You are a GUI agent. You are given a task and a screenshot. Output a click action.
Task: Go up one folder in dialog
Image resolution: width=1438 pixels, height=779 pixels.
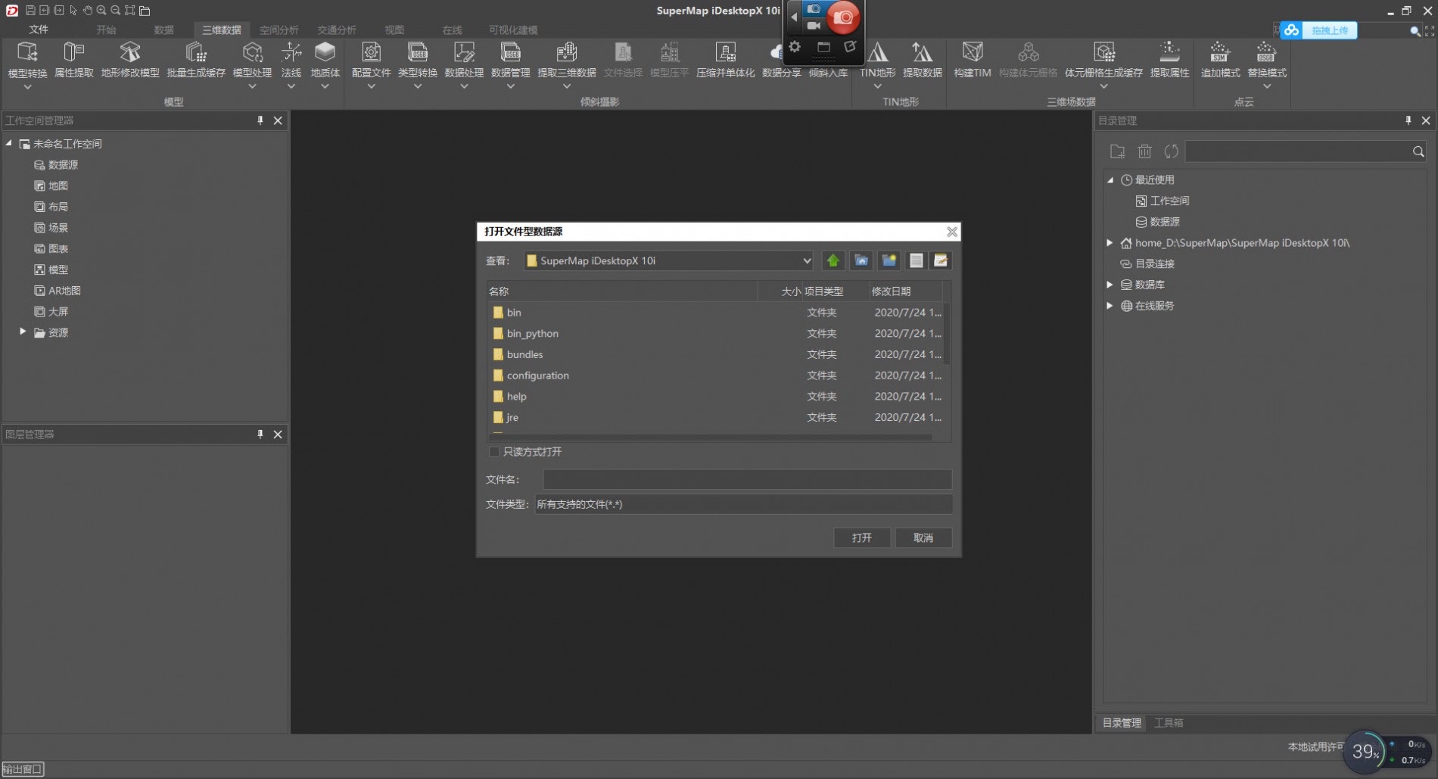pos(833,260)
